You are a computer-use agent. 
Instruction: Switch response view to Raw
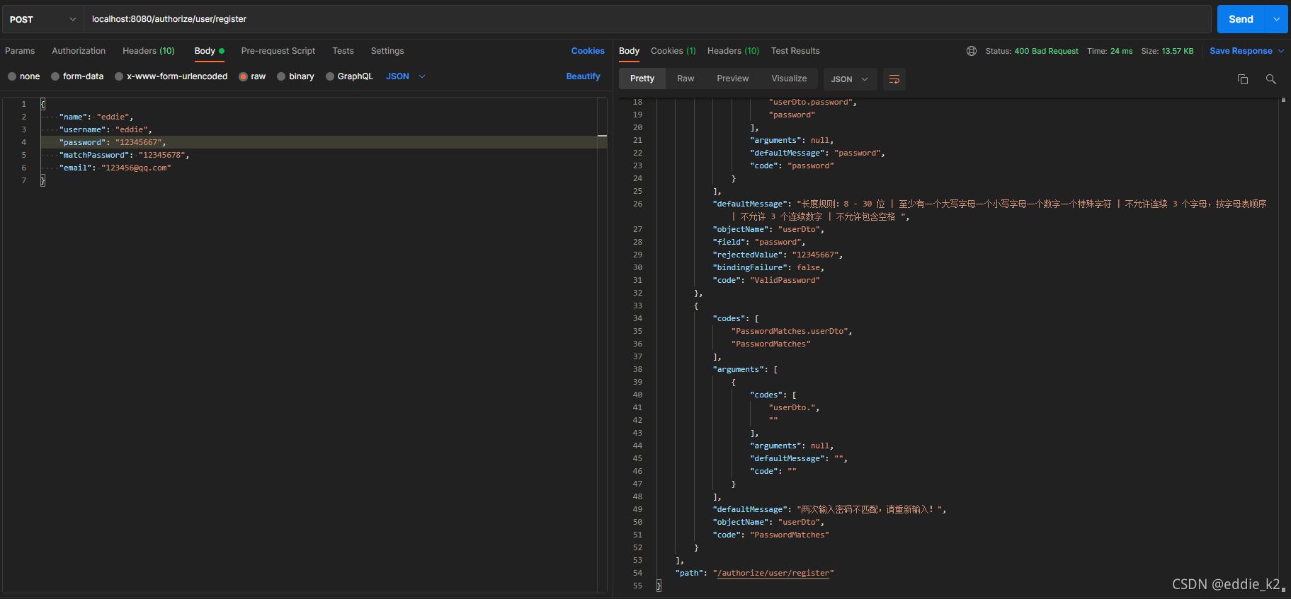686,78
